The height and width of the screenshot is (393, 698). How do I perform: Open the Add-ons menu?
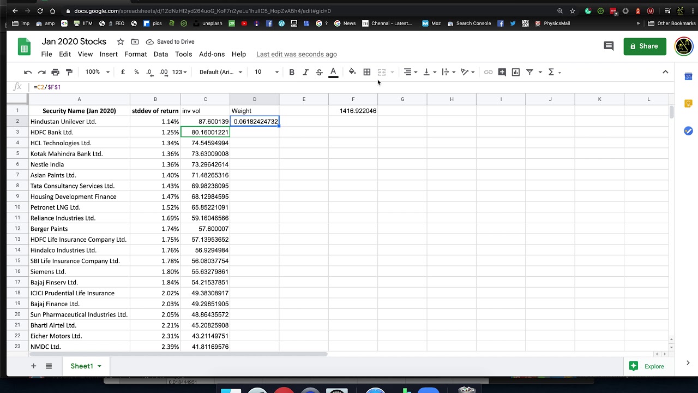coord(212,54)
